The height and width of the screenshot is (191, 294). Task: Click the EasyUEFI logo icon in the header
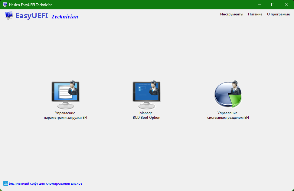[9, 15]
